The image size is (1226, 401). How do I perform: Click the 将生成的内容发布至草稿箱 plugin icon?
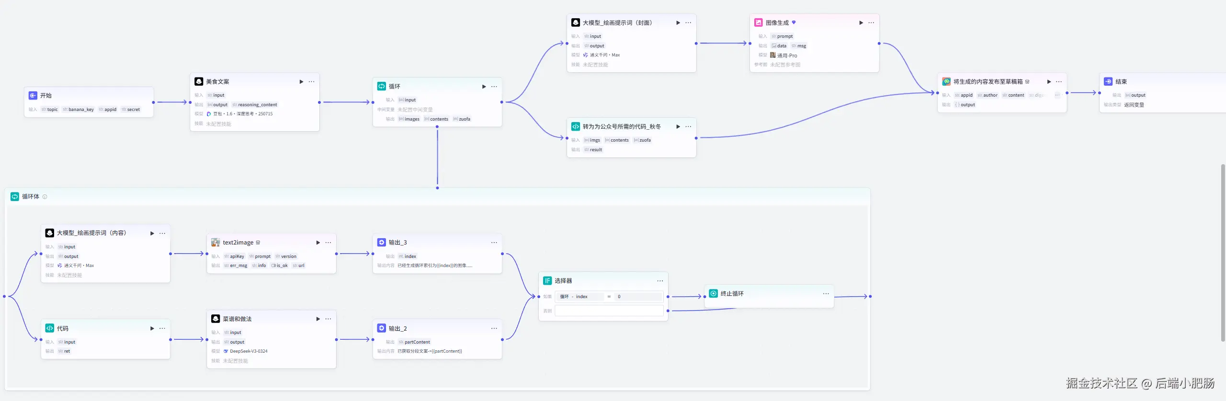946,81
